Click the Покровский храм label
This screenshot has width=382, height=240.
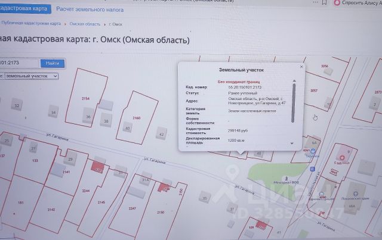click(355, 198)
